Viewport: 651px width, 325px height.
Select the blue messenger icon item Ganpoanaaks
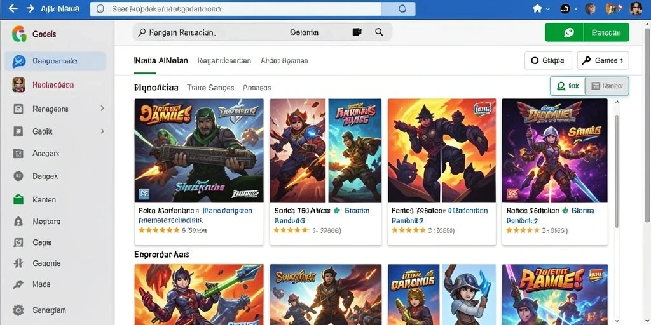(x=56, y=62)
